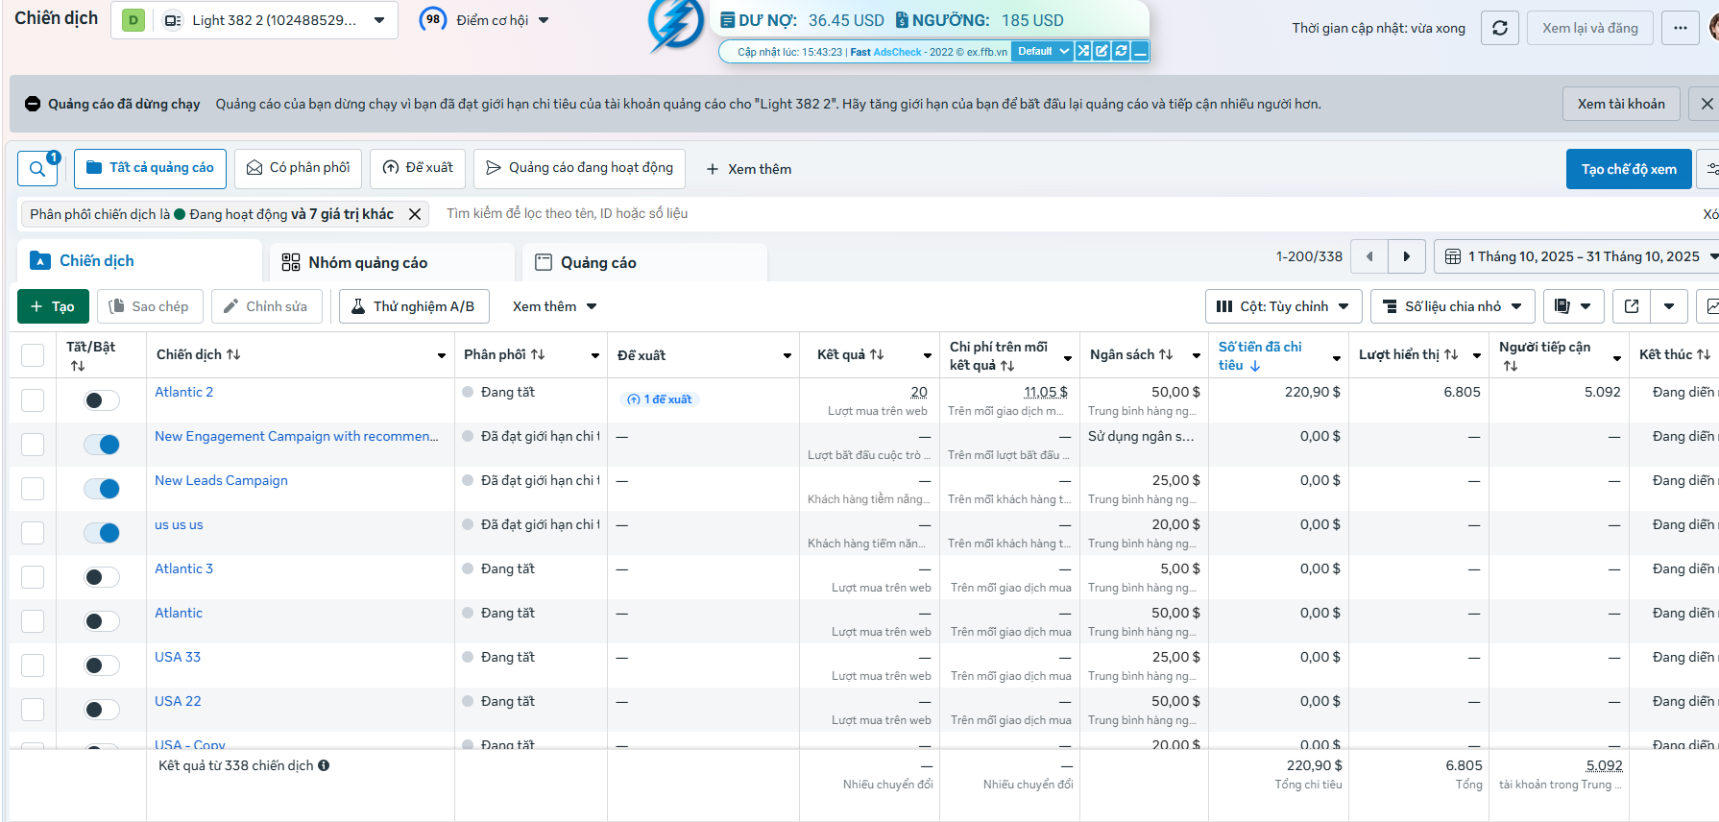Image resolution: width=1719 pixels, height=822 pixels.
Task: Switch to Nhóm quảng cáo tab
Action: [x=392, y=262]
